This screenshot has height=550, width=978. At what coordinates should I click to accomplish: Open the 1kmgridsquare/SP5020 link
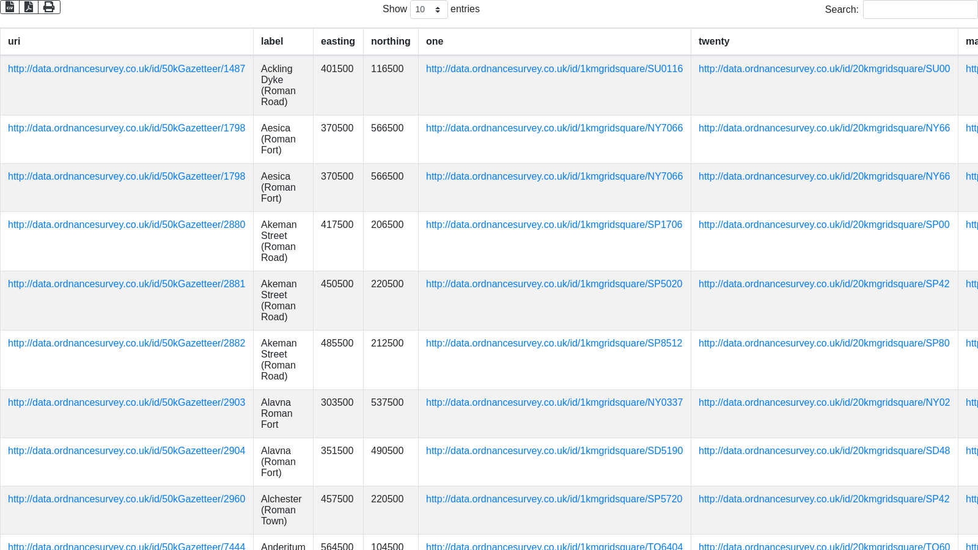point(554,284)
